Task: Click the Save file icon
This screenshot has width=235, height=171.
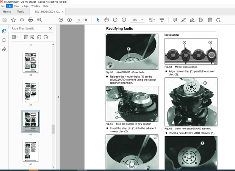Action: [x=5, y=20]
